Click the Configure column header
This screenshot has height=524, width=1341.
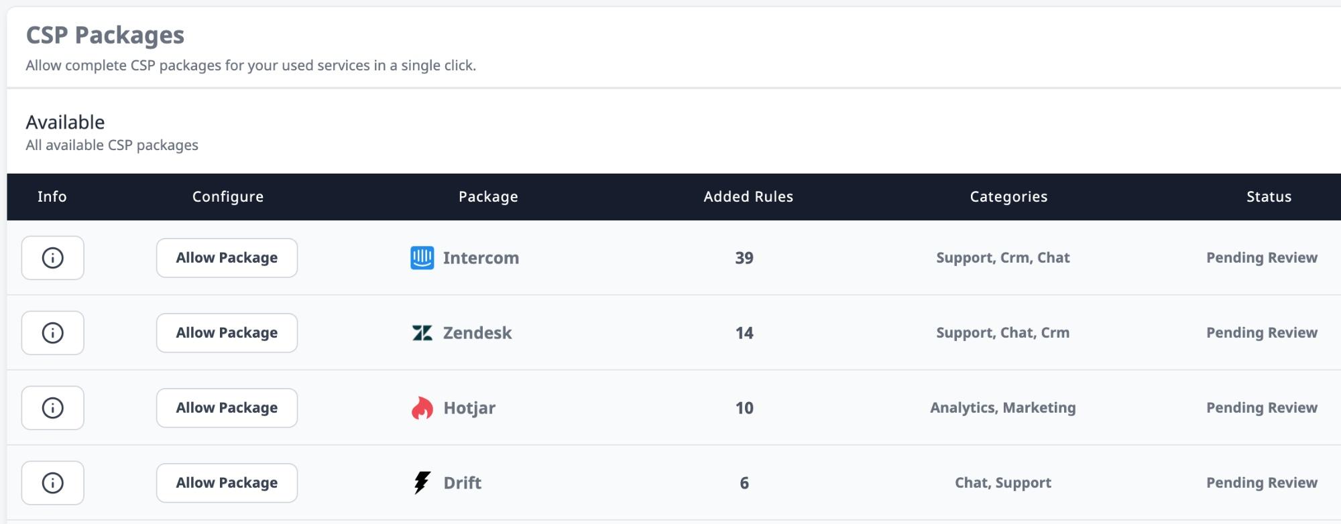(x=228, y=197)
